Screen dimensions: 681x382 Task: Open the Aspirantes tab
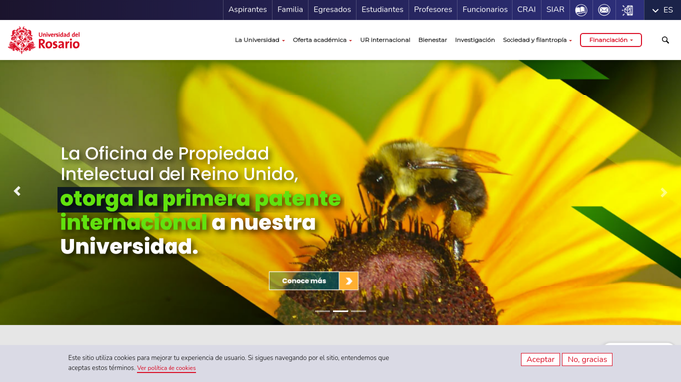tap(247, 10)
